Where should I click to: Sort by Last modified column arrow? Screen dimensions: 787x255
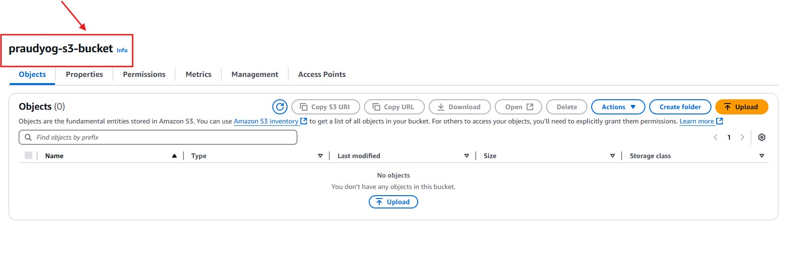[467, 156]
